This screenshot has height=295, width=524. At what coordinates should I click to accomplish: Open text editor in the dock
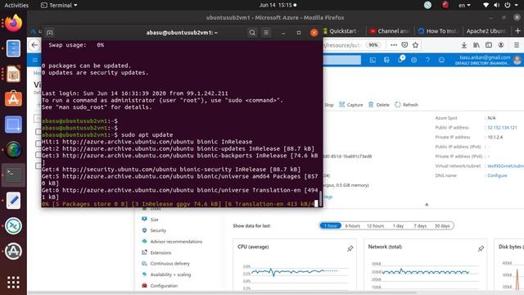pos(13,200)
